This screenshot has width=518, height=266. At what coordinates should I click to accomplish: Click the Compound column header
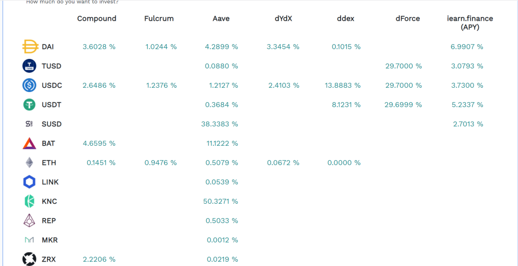tap(97, 19)
